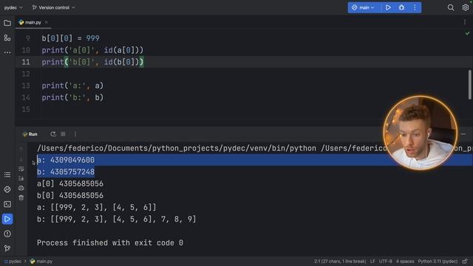Screen dimensions: 473x266
Task: Show more tool windows ellipsis in left sidebar
Action: pos(7,52)
